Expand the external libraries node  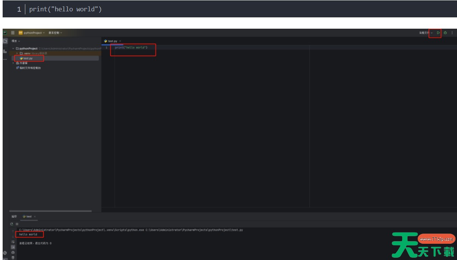[13, 63]
